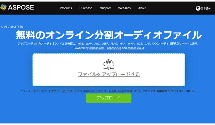Open the プライバシーポリシー link
215x125 pixels.
(x=183, y=91)
